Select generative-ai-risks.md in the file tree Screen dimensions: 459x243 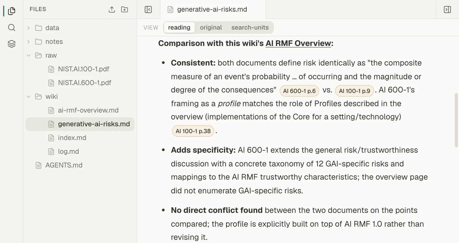pos(80,124)
